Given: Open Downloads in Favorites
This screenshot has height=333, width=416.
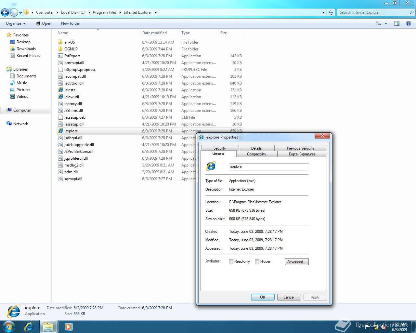Looking at the screenshot, I should pyautogui.click(x=26, y=49).
